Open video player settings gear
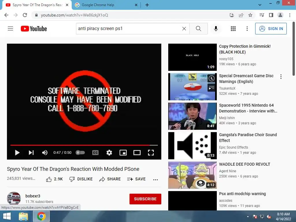 (x=109, y=153)
